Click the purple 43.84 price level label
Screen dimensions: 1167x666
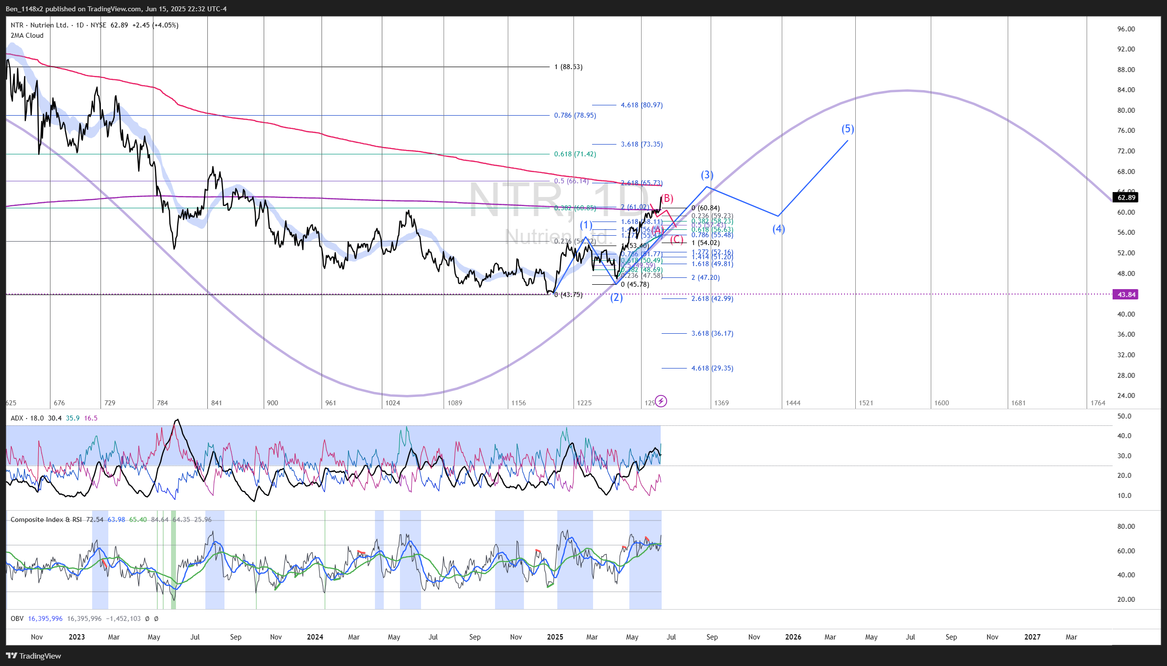click(x=1126, y=295)
